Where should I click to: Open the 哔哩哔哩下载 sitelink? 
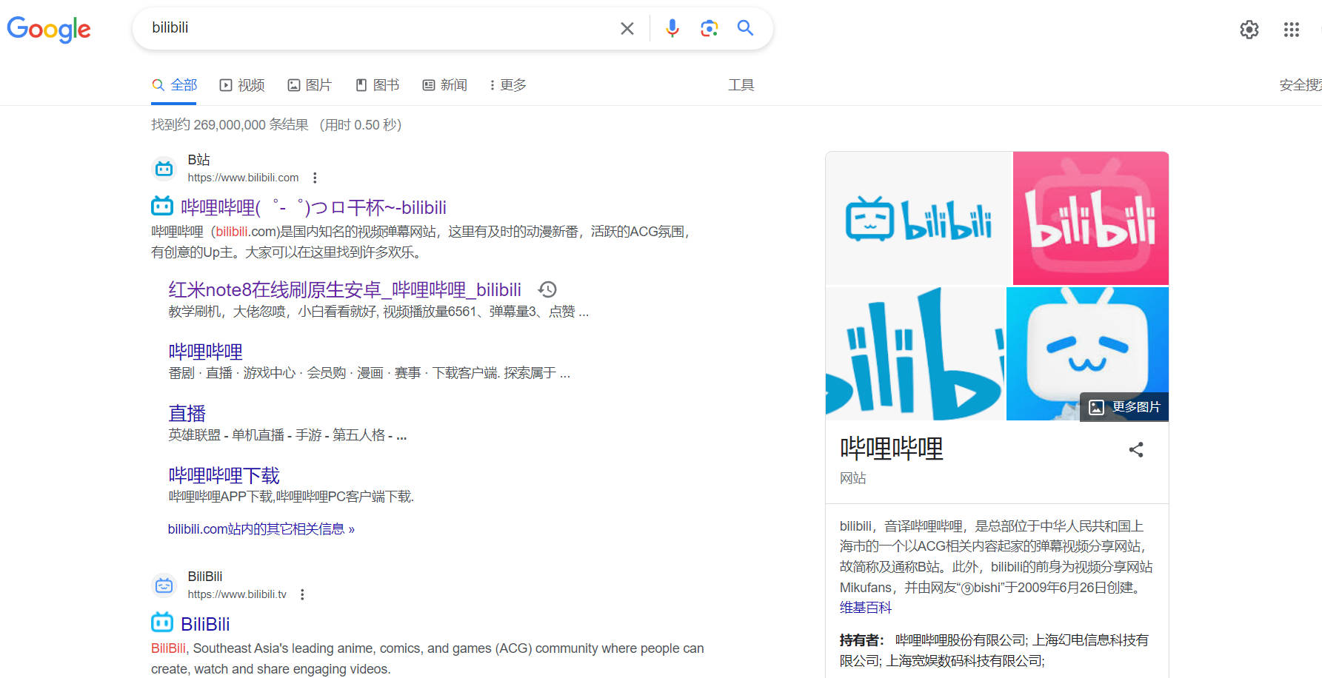(224, 475)
